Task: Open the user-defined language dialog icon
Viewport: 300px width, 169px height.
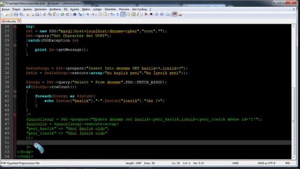Action: coord(128,15)
